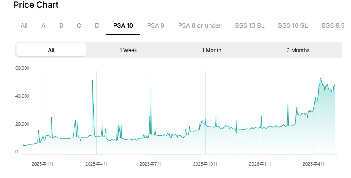Open the grade C tab

click(x=79, y=25)
